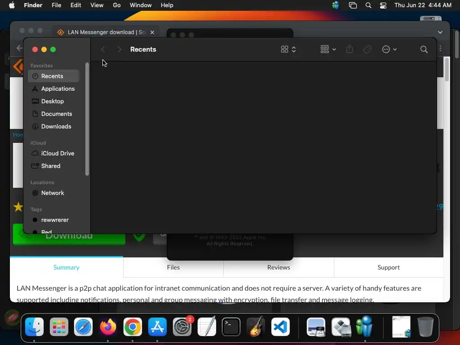Launch Google Chrome from the Dock
The width and height of the screenshot is (460, 345).
click(133, 327)
